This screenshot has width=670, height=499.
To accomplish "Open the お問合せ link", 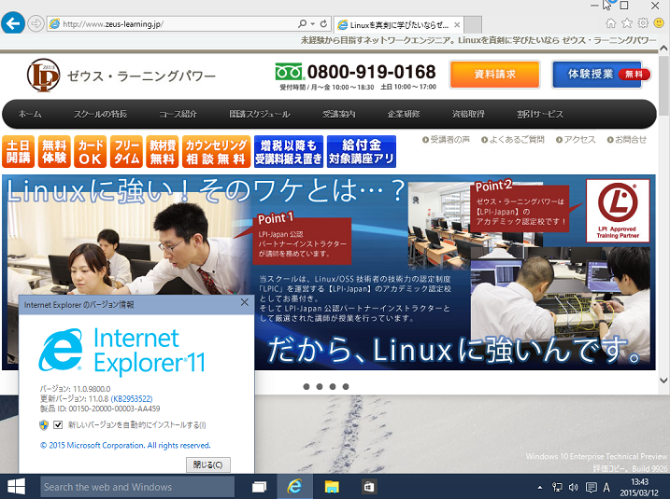I will click(x=627, y=140).
